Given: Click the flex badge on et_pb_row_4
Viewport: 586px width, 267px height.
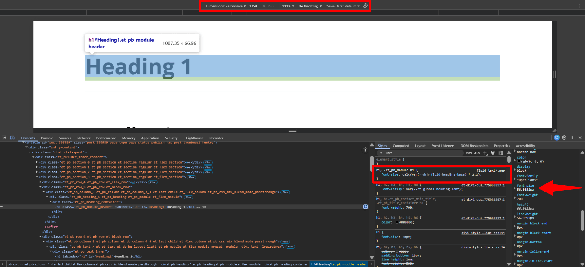Looking at the screenshot, I should pyautogui.click(x=153, y=182).
